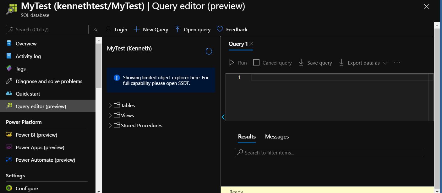The height and width of the screenshot is (193, 442).
Task: Click the Configure icon under Settings
Action: pos(9,188)
